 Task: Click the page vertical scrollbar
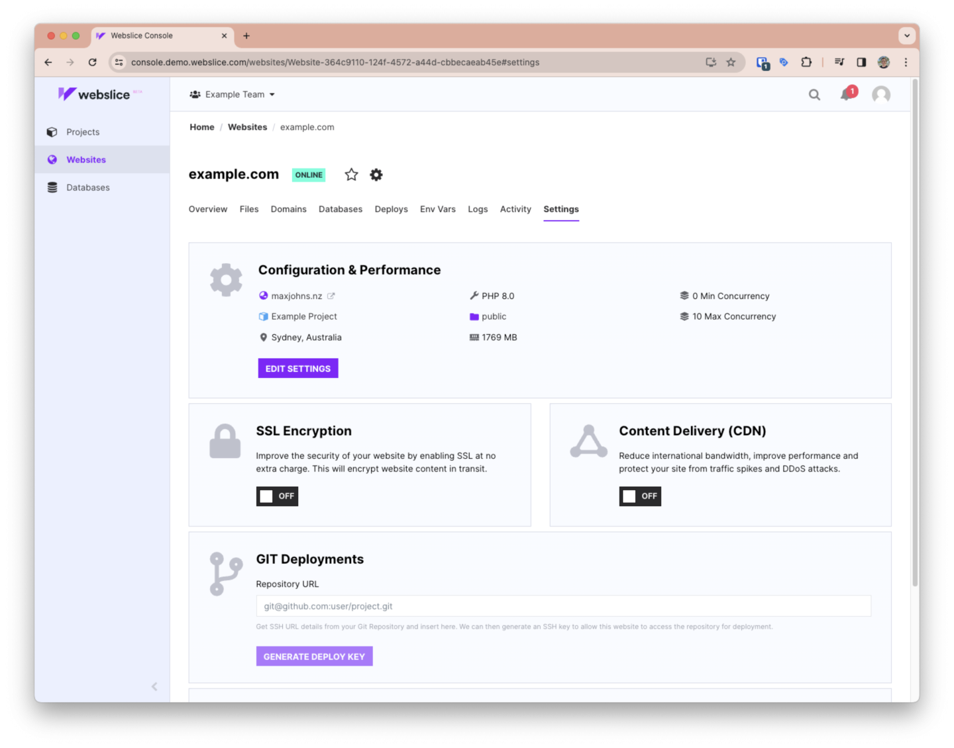(x=915, y=332)
